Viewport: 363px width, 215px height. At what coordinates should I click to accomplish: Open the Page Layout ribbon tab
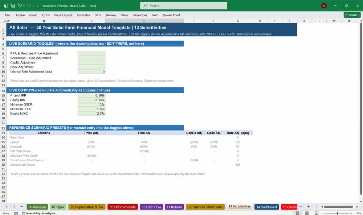(63, 15)
